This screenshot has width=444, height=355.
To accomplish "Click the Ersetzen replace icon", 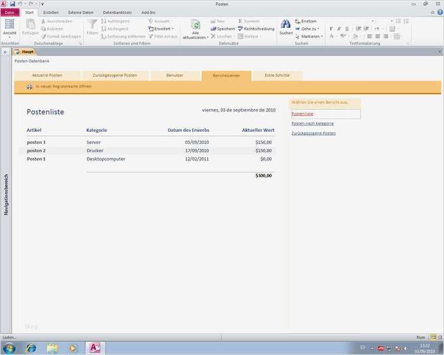I will [x=297, y=21].
